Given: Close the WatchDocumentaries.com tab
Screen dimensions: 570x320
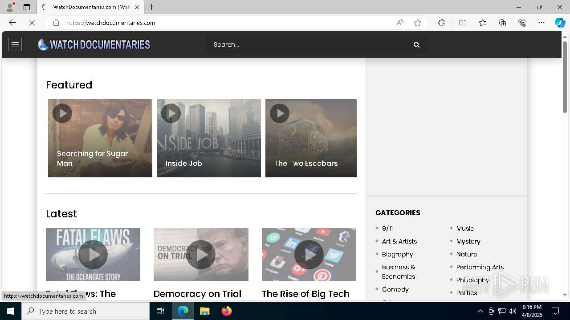Looking at the screenshot, I should tap(137, 7).
